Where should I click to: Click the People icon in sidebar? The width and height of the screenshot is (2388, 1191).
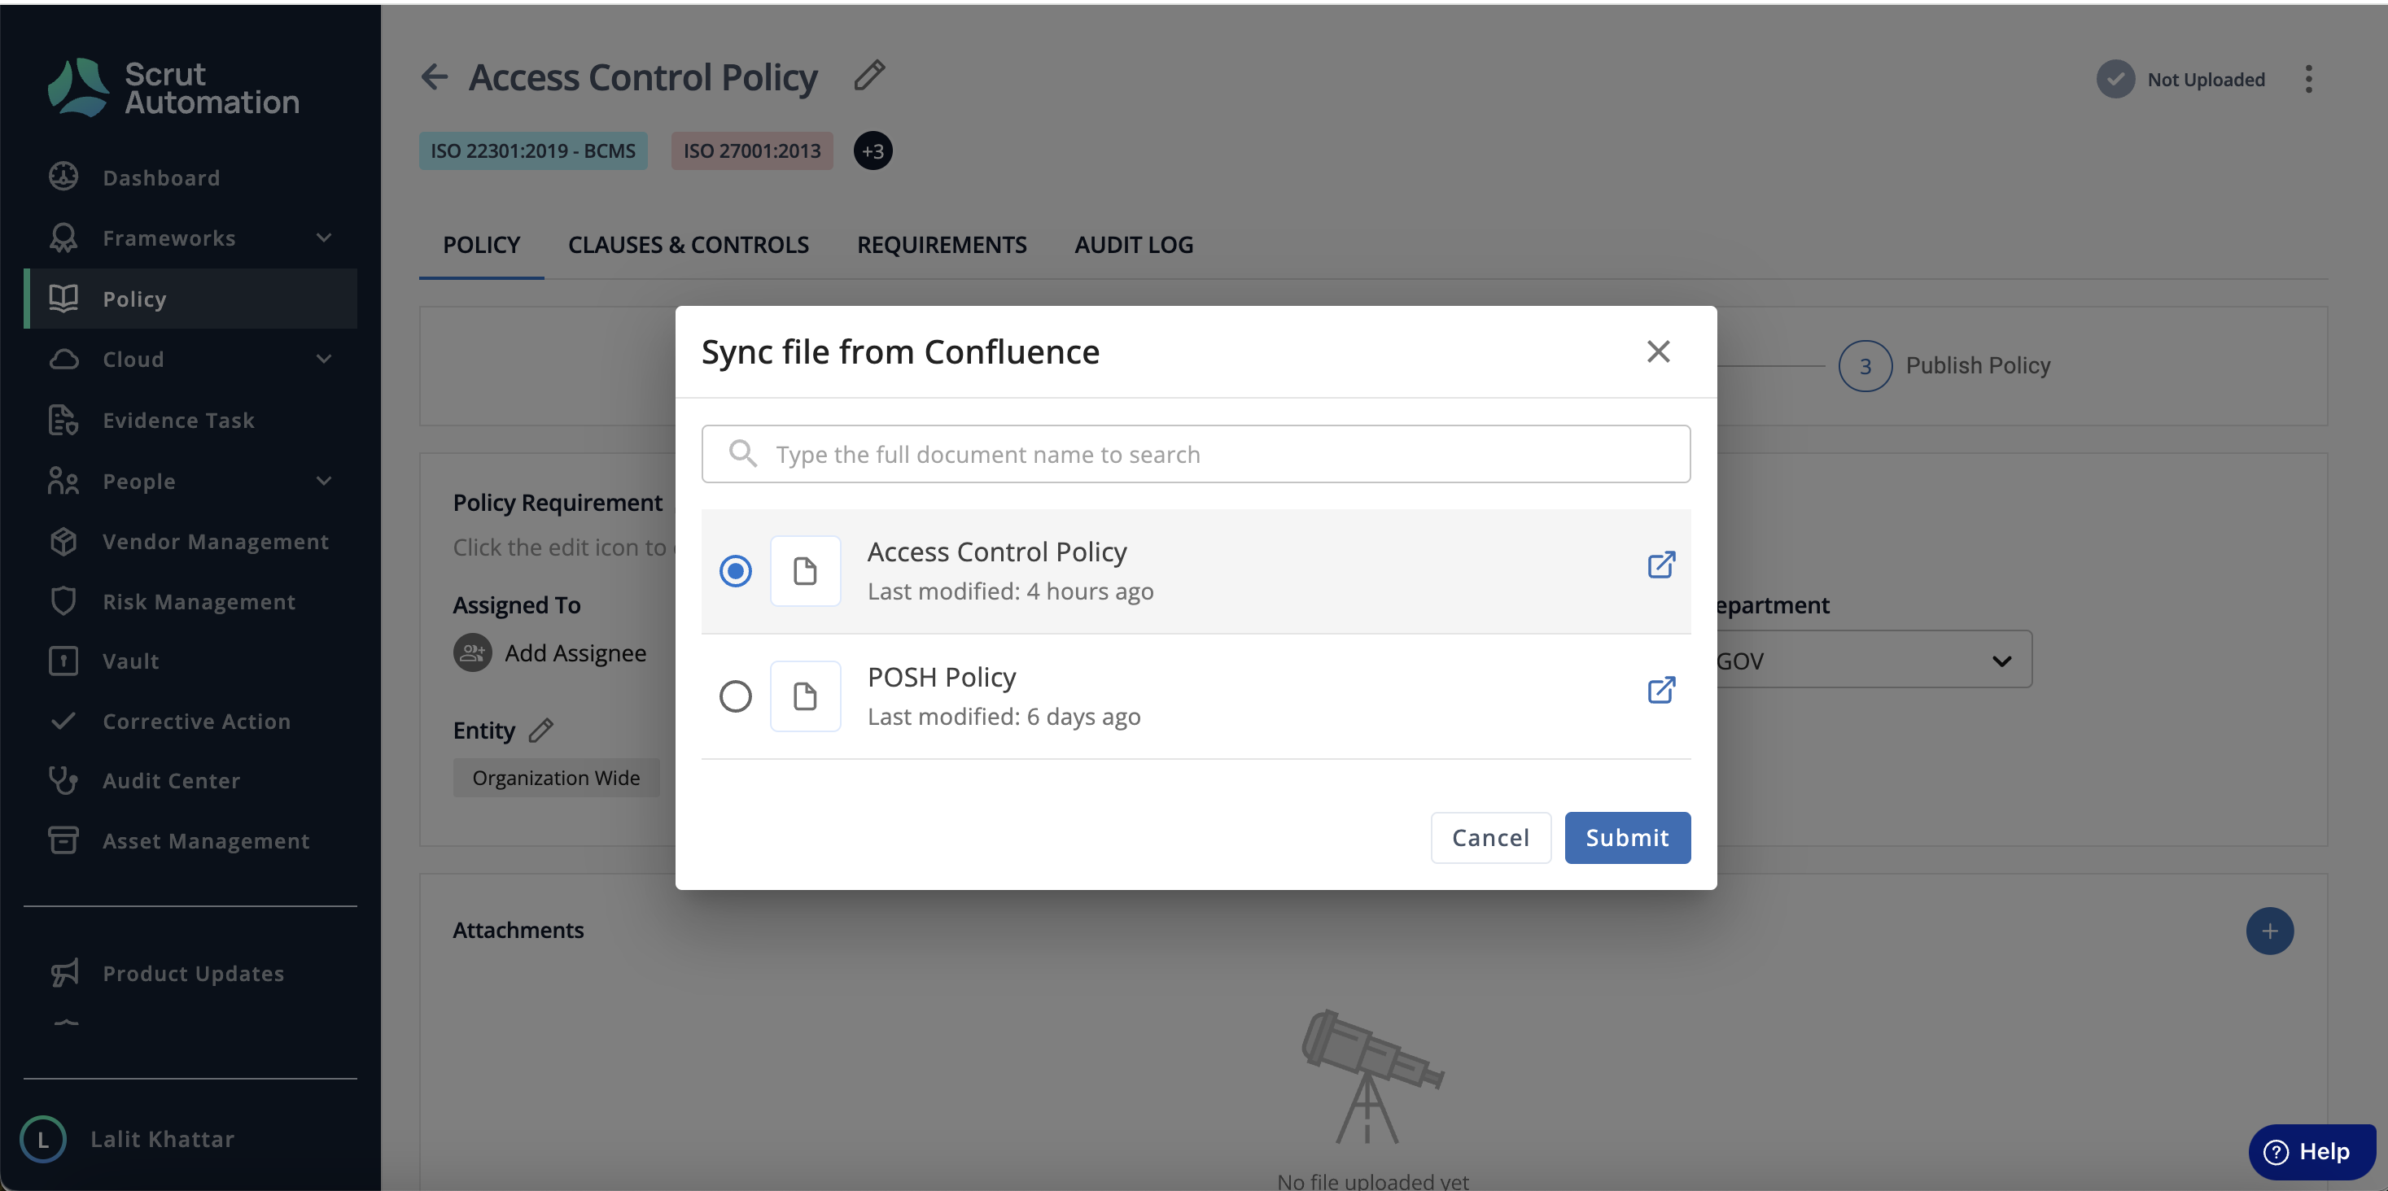[63, 480]
